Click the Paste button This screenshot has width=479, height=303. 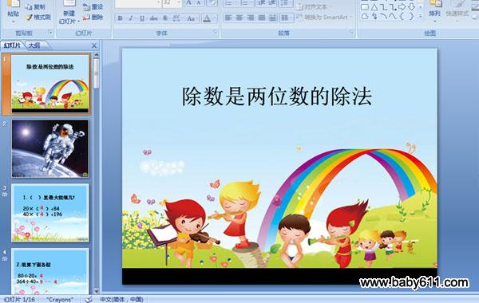click(x=13, y=10)
